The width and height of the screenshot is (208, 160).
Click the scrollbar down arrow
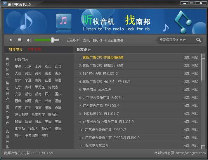pyautogui.click(x=203, y=147)
